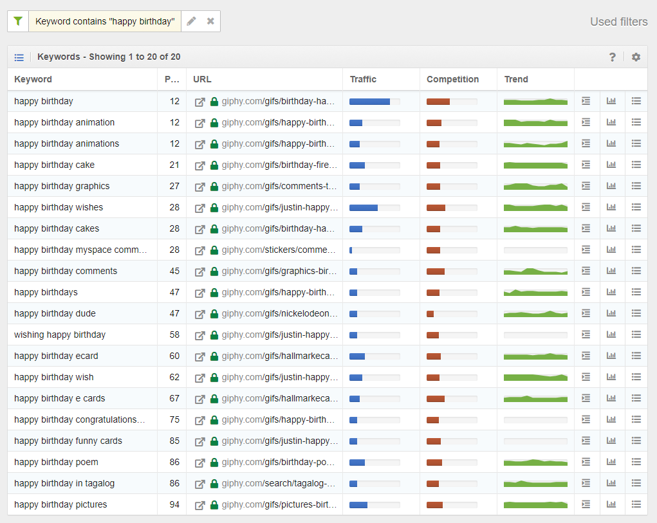This screenshot has width=657, height=523.
Task: Click keyword "happy birthday in tagalog"
Action: coord(64,483)
